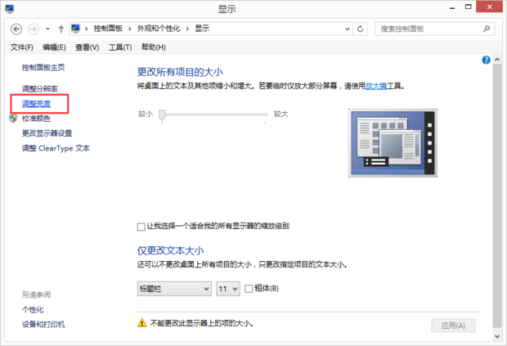Tick the 让我选择一个适合我的所有显示器的缩放级别 checkbox
Screen dimensions: 507x346
[x=141, y=227]
